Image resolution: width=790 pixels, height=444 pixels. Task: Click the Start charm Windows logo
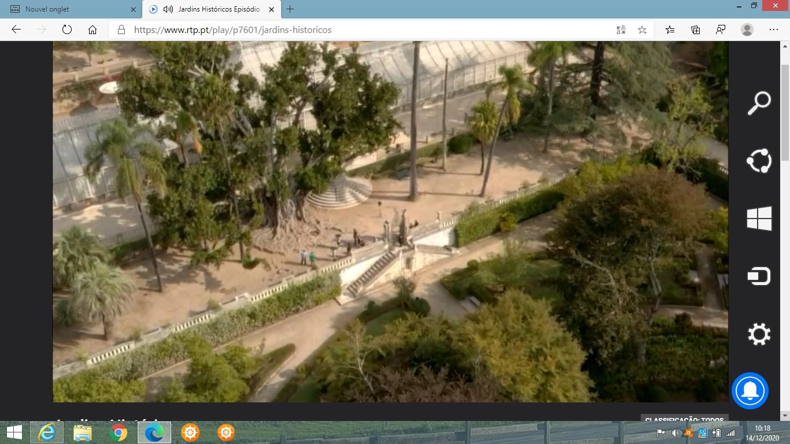pos(759,219)
